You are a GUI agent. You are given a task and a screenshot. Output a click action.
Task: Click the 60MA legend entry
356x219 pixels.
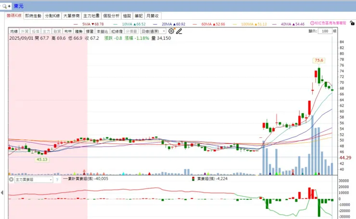pyautogui.click(x=209, y=24)
